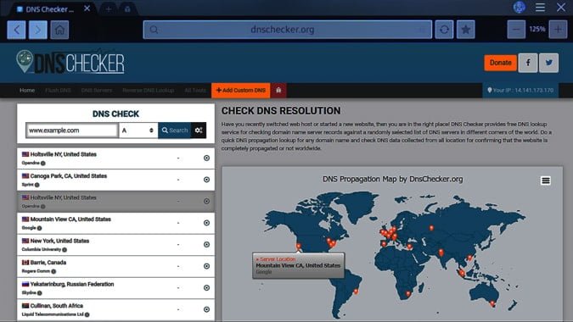Click info icon next to Sprint
Image resolution: width=573 pixels, height=322 pixels.
37,185
